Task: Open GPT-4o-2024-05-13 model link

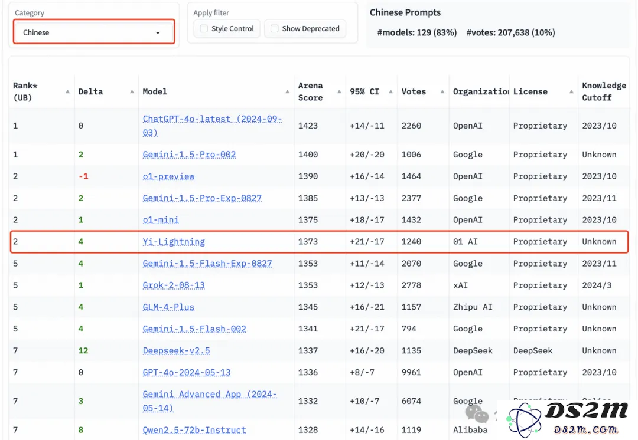Action: 187,372
